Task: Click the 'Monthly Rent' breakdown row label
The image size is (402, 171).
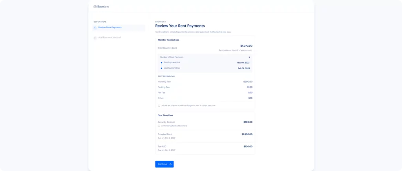Action: [164, 82]
